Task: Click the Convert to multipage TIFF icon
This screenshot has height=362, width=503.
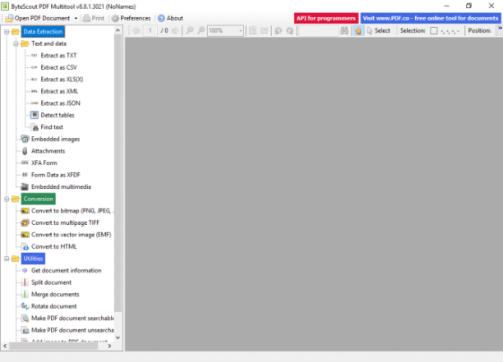Action: click(25, 222)
